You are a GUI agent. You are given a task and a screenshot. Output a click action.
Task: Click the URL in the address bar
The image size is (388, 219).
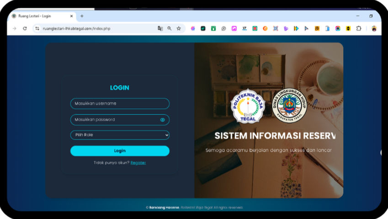(x=76, y=28)
